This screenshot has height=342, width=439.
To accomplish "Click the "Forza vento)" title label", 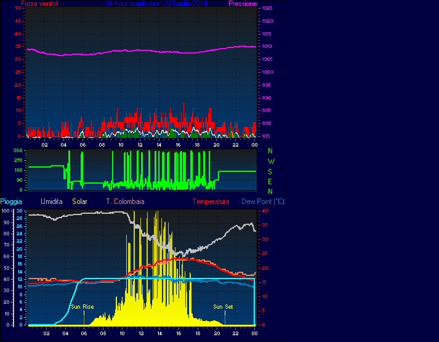I will tap(39, 4).
